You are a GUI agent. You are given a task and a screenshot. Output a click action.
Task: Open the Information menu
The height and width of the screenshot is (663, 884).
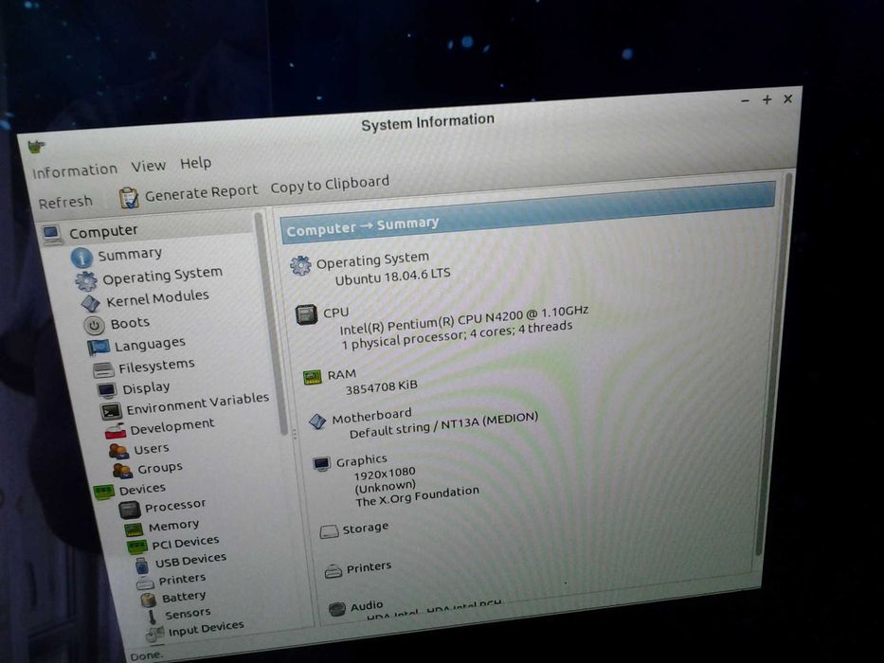tap(75, 170)
